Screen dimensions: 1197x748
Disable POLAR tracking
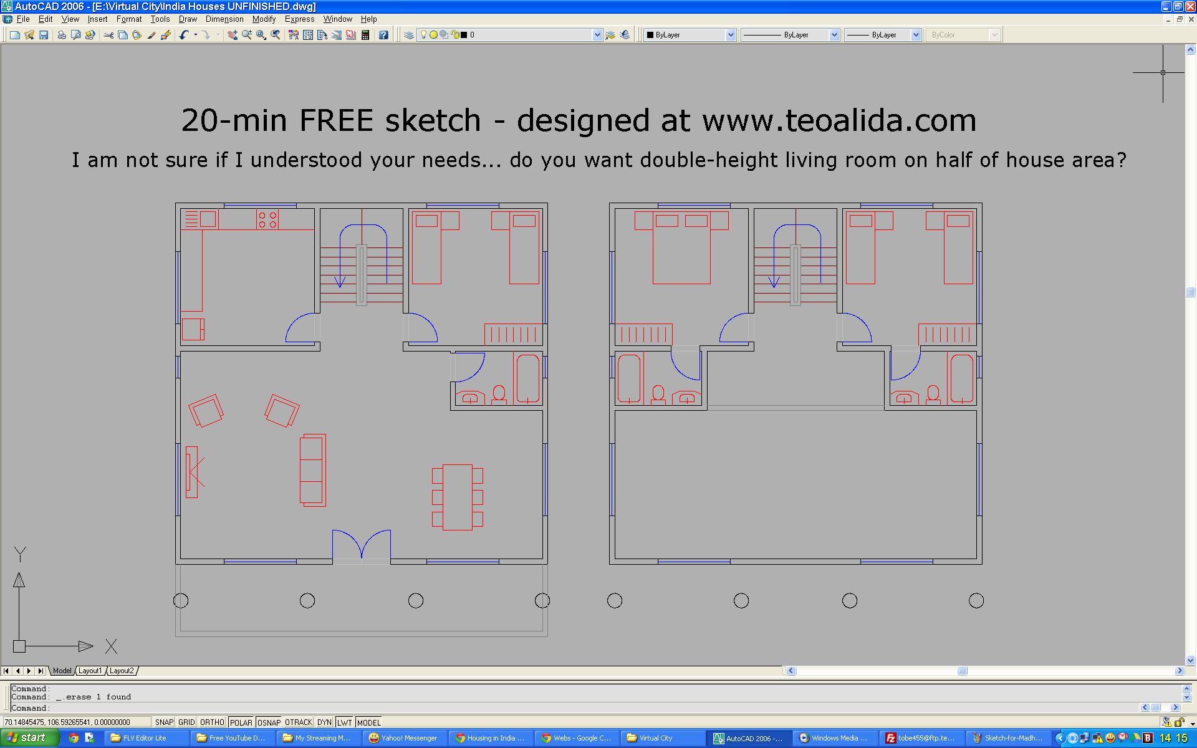(241, 722)
